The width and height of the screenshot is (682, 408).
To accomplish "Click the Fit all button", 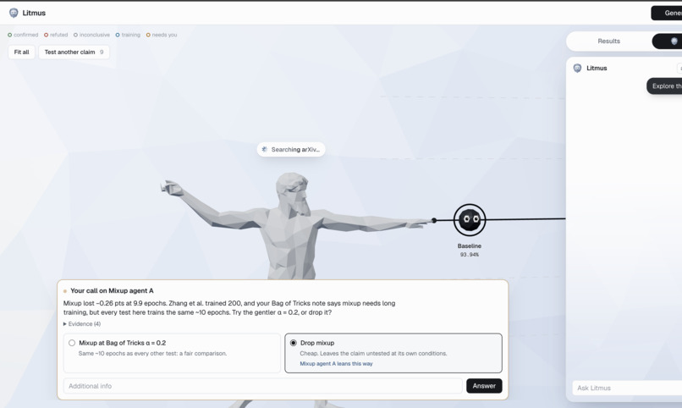I will (21, 52).
